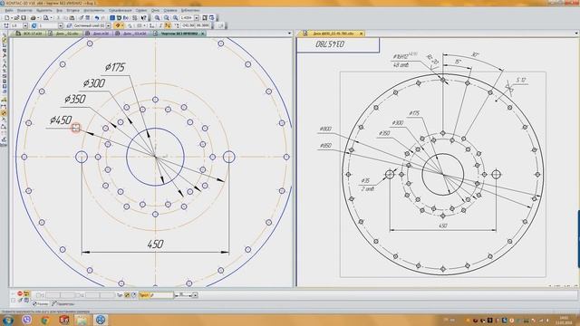Select first highlighted dimension Type icon

tap(127, 295)
